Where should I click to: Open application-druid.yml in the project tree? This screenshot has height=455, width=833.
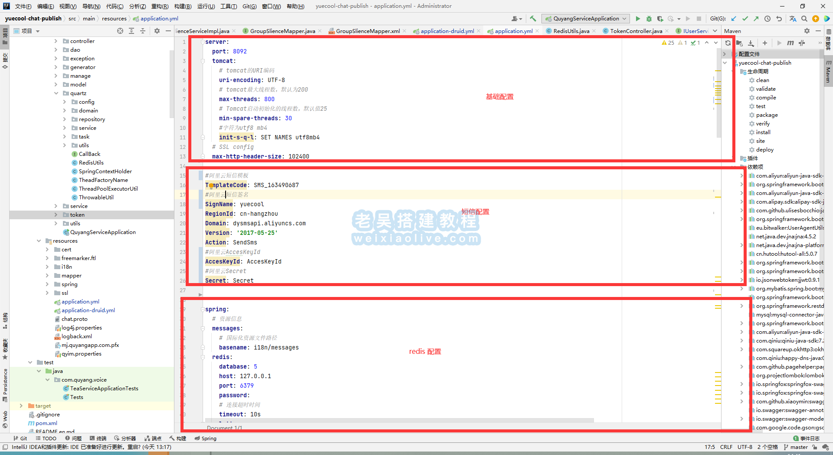[88, 310]
